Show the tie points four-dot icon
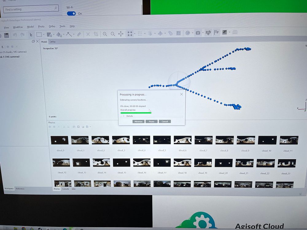The height and width of the screenshot is (230, 307). click(x=130, y=34)
